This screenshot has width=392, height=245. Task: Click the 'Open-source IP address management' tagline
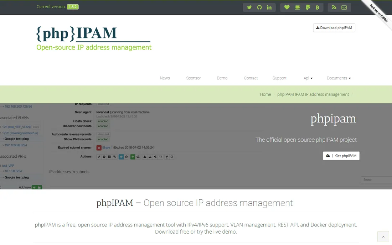pyautogui.click(x=94, y=47)
